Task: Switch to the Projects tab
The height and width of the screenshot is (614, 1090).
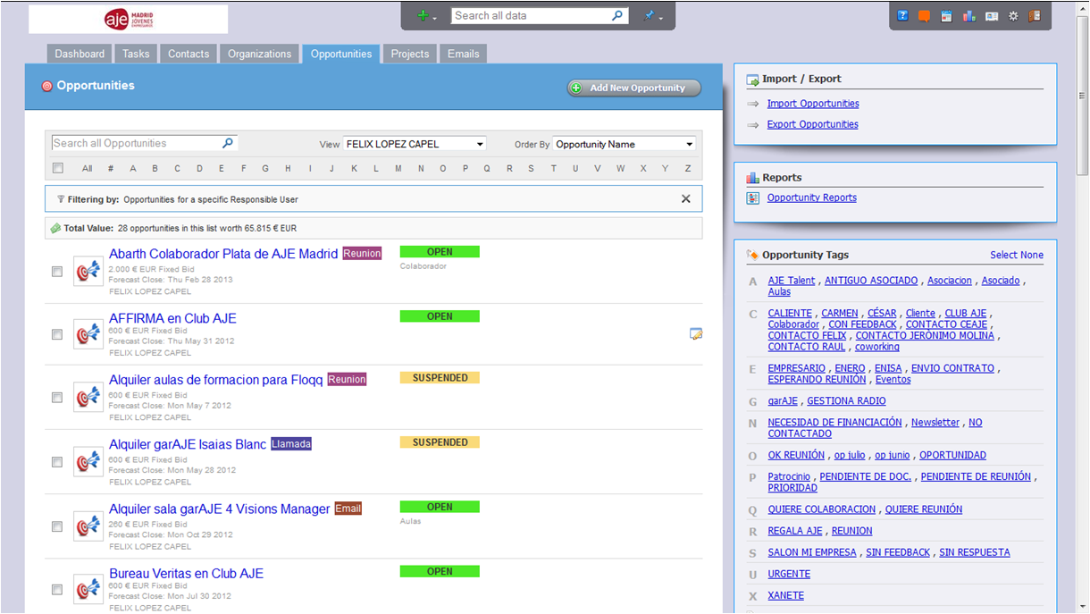Action: coord(410,54)
